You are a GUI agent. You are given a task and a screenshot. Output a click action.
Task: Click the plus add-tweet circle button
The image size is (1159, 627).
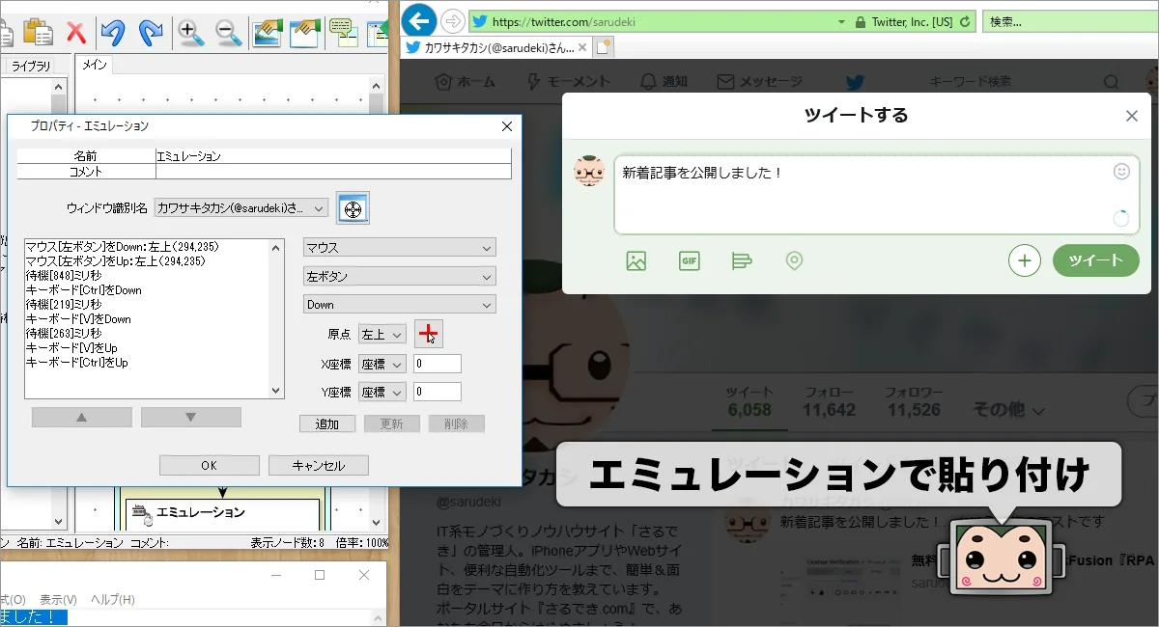[1025, 260]
